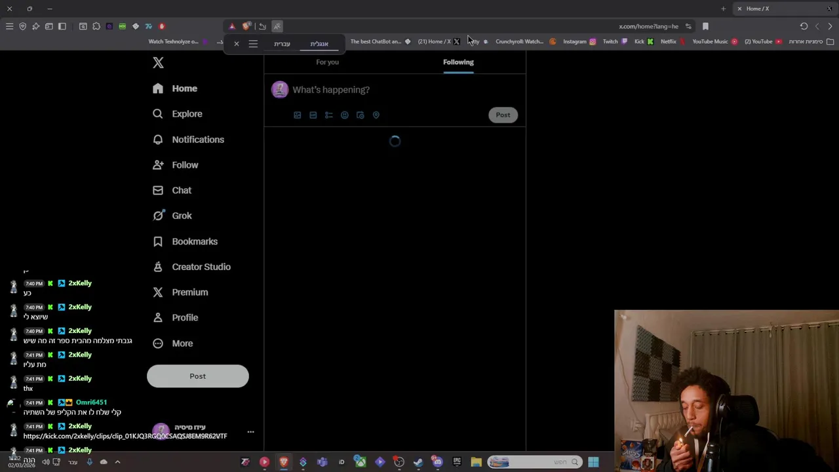Select the אנגלית translate tab
This screenshot has width=839, height=472.
319,44
